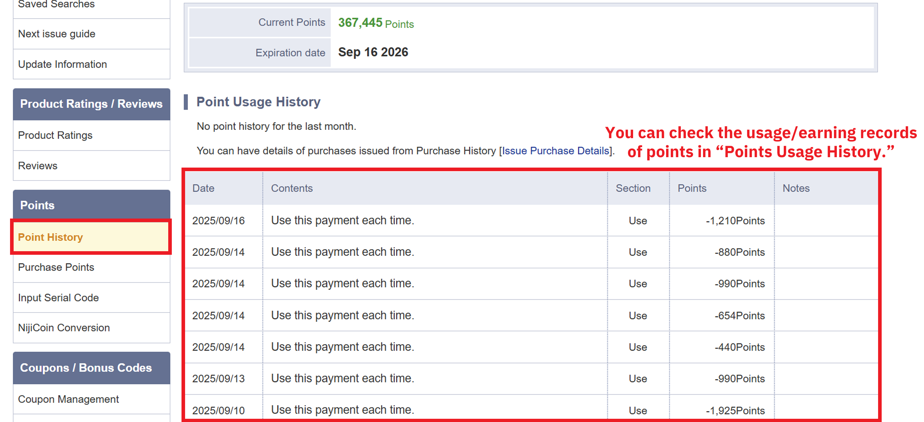Click the Issue Purchase Details link
Image resolution: width=924 pixels, height=422 pixels.
coord(556,151)
